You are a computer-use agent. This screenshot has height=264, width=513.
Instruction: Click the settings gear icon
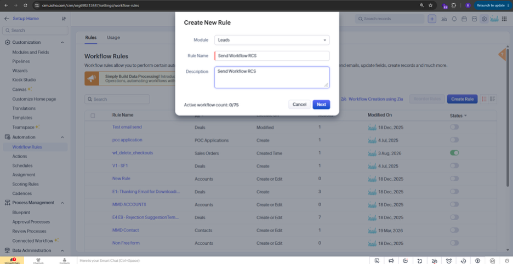[x=484, y=19]
